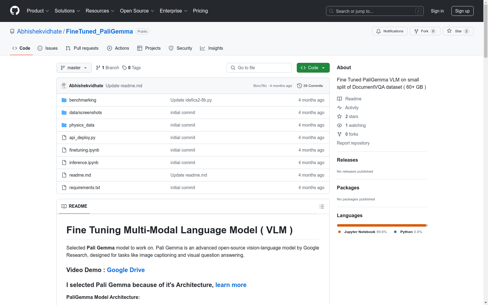Viewport: 488px width, 305px height.
Task: Click the Python 0.4% language entry
Action: (408, 232)
